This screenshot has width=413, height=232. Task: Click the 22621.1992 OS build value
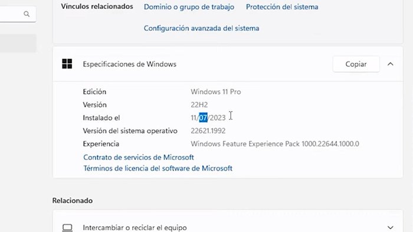[x=208, y=131]
